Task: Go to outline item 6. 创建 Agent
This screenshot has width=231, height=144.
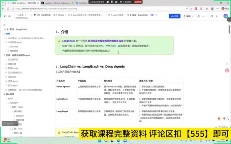Action: pos(12,81)
